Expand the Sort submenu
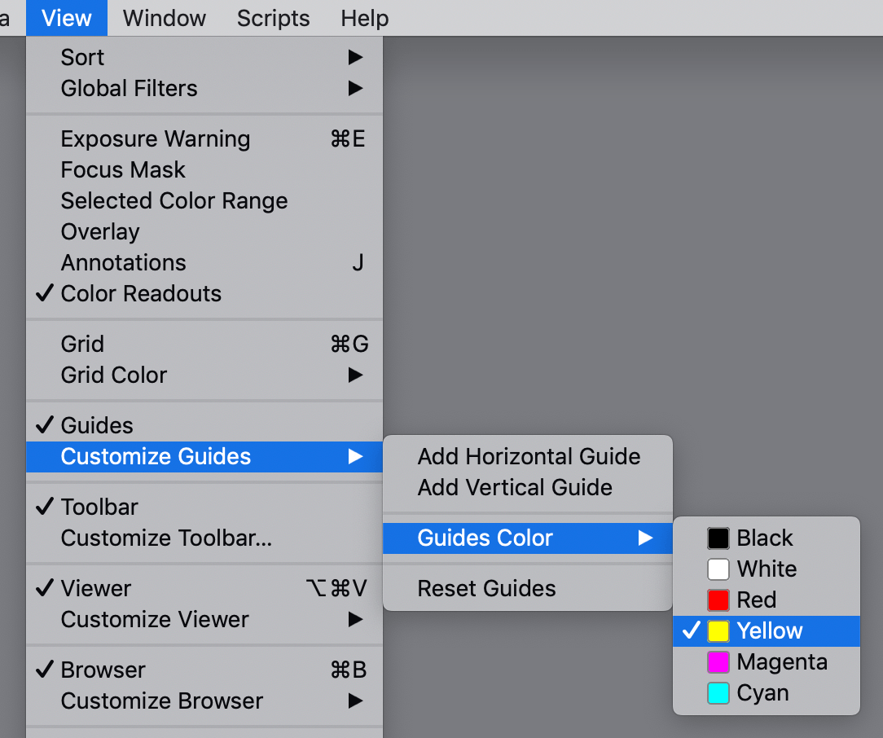The width and height of the screenshot is (883, 738). tap(204, 57)
